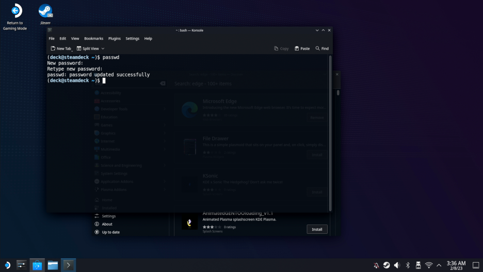Open the File menu in Konsole

(x=52, y=39)
